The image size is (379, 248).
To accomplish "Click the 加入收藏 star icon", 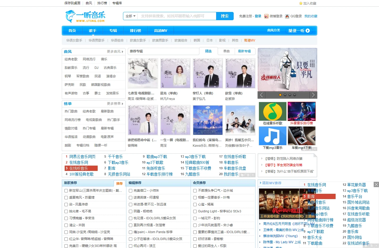I will [x=301, y=3].
